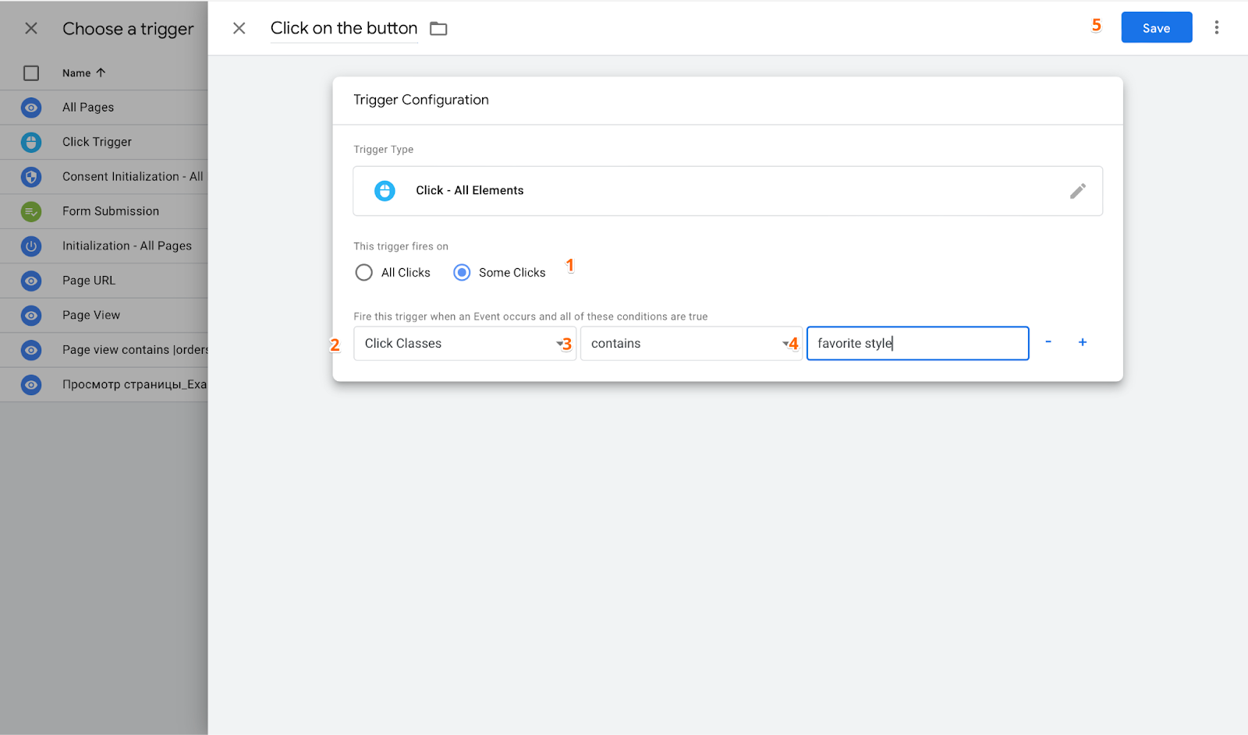Check the select-all checkbox next to Name
1248x735 pixels.
tap(31, 73)
